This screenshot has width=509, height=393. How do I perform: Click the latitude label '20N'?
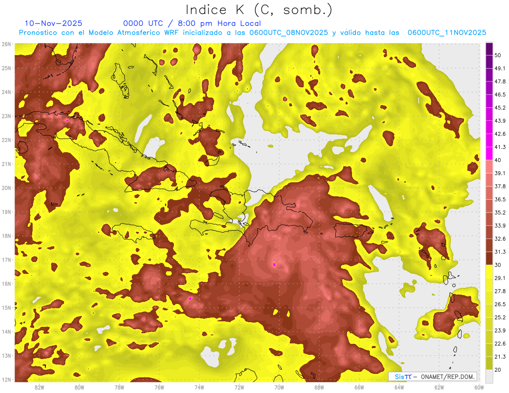pyautogui.click(x=6, y=188)
